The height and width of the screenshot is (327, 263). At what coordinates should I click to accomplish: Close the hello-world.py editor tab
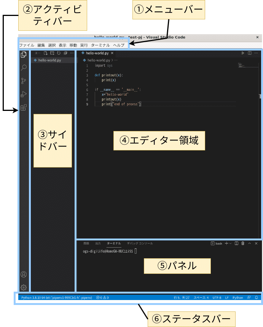click(112, 53)
